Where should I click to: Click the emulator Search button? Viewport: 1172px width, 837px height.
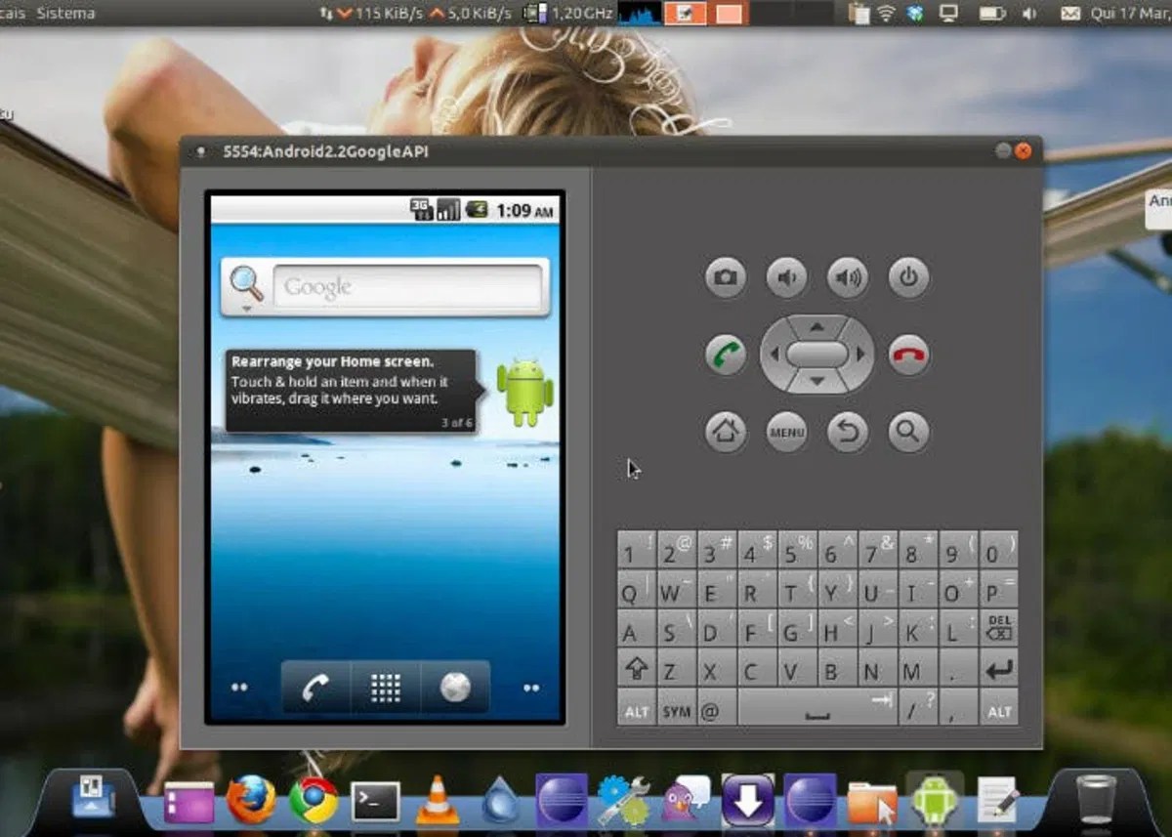pyautogui.click(x=908, y=432)
